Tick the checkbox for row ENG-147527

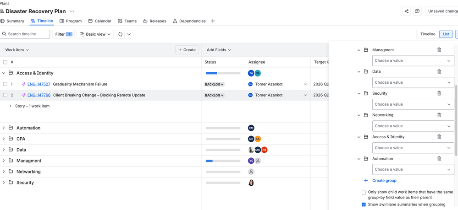(x=6, y=84)
